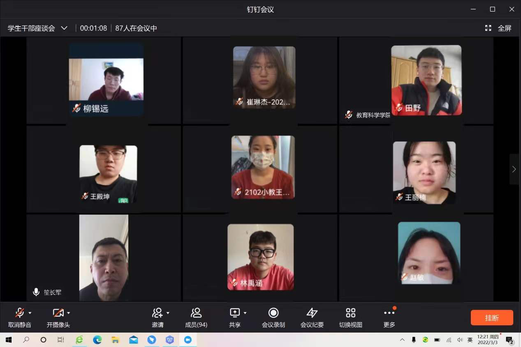
Task: Open the Wi-Fi network tray icon
Action: click(x=449, y=340)
